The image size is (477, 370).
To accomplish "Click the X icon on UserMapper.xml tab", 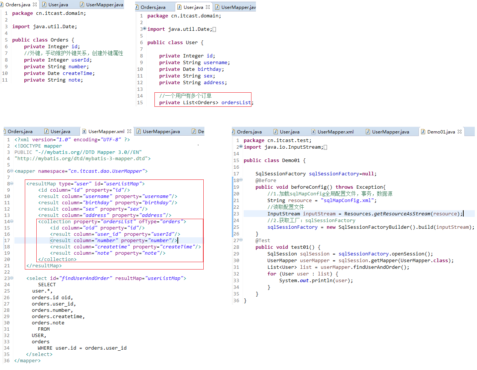I will tap(129, 131).
